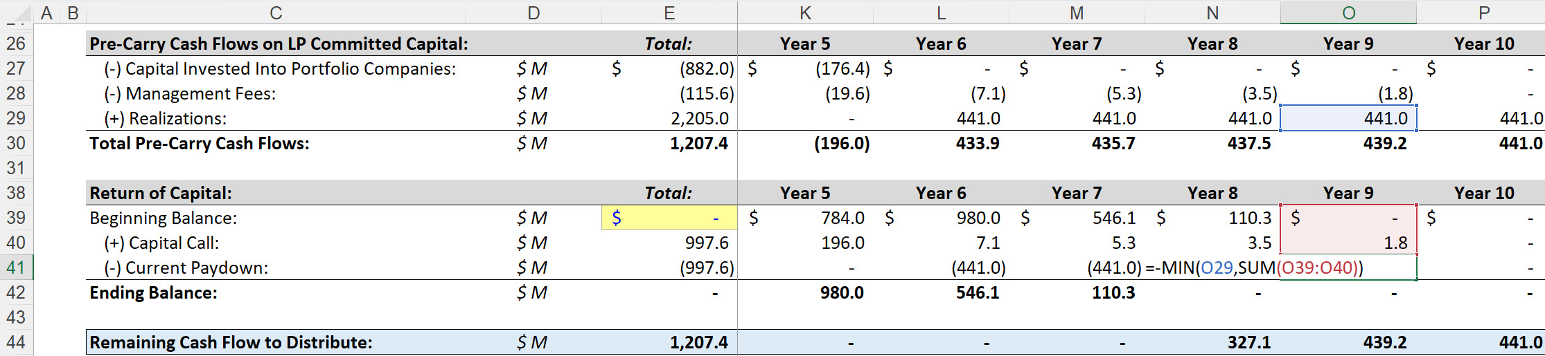Image resolution: width=1545 pixels, height=356 pixels.
Task: Select column K header
Action: click(x=805, y=12)
